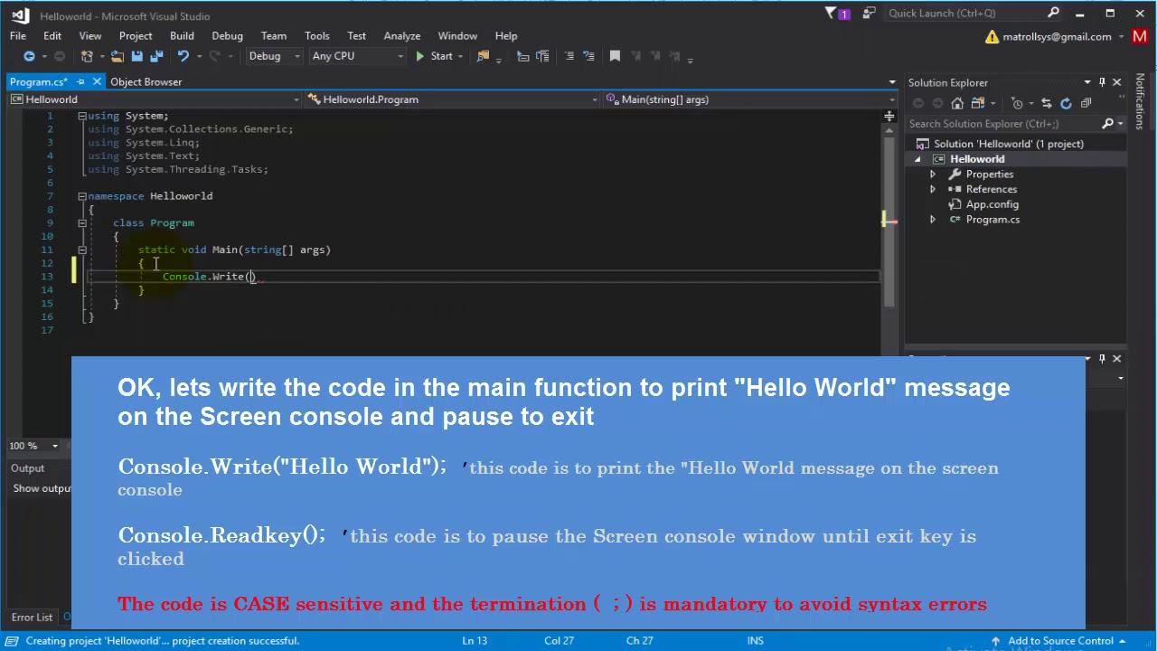1157x651 pixels.
Task: Open the Analyze menu
Action: 401,35
